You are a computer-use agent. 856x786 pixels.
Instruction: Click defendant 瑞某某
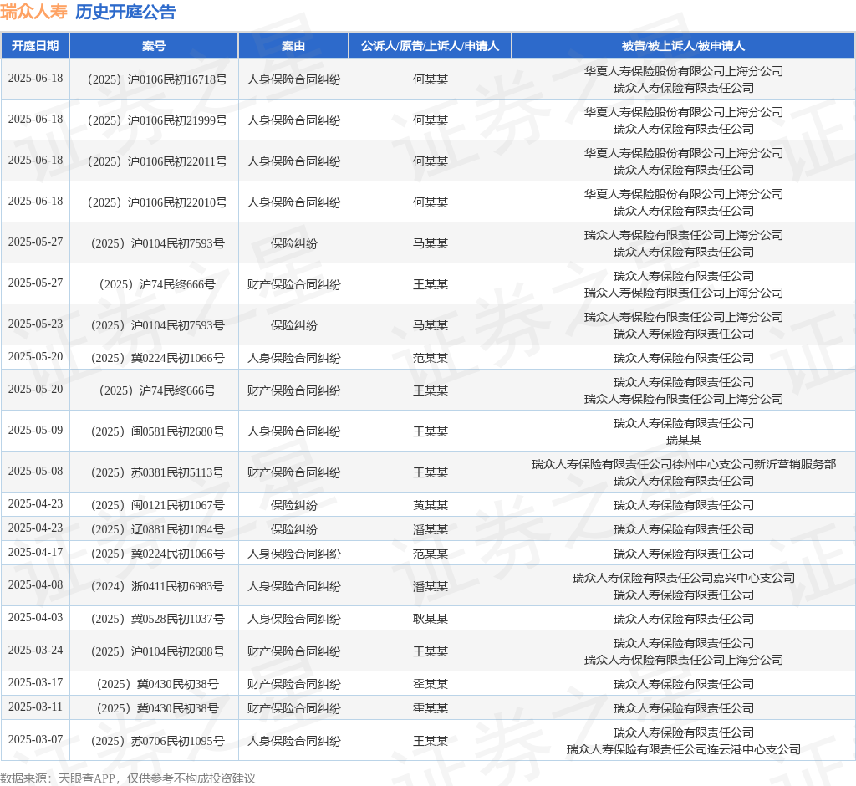tap(684, 441)
